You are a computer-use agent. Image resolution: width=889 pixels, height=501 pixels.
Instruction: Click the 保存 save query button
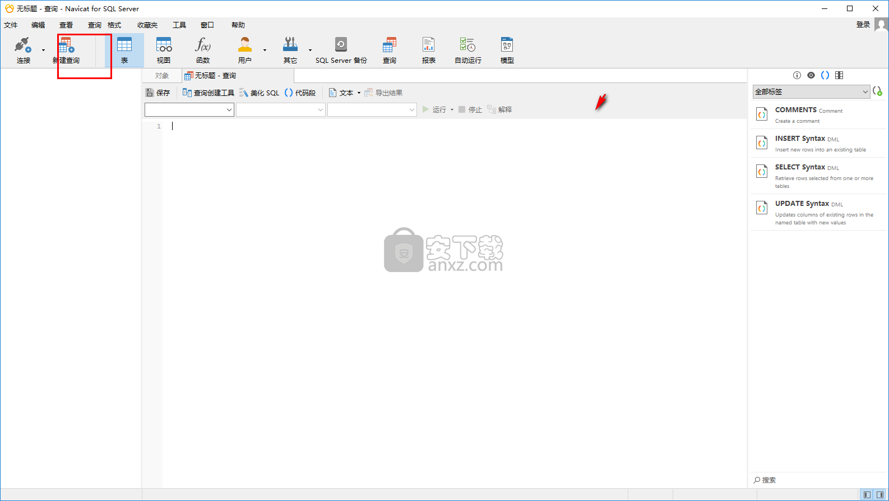click(158, 93)
